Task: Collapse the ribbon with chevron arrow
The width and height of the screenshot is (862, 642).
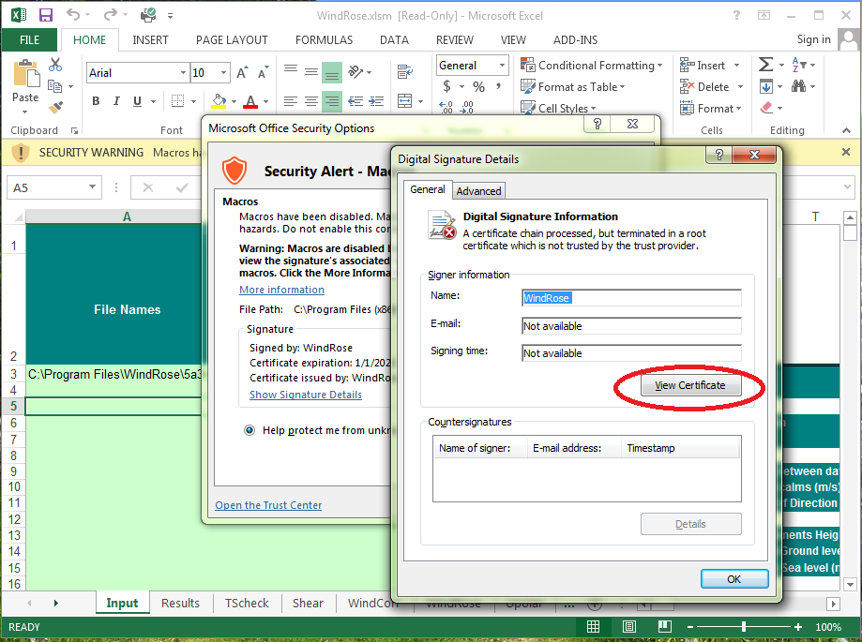Action: [x=846, y=130]
